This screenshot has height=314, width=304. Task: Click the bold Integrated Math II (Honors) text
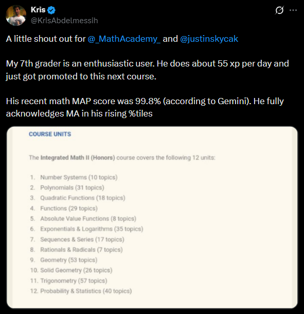[78, 158]
